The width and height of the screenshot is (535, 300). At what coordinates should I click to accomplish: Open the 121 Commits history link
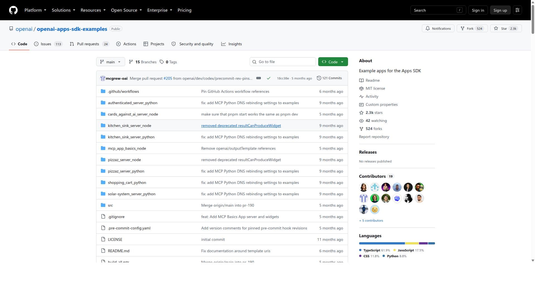point(329,78)
